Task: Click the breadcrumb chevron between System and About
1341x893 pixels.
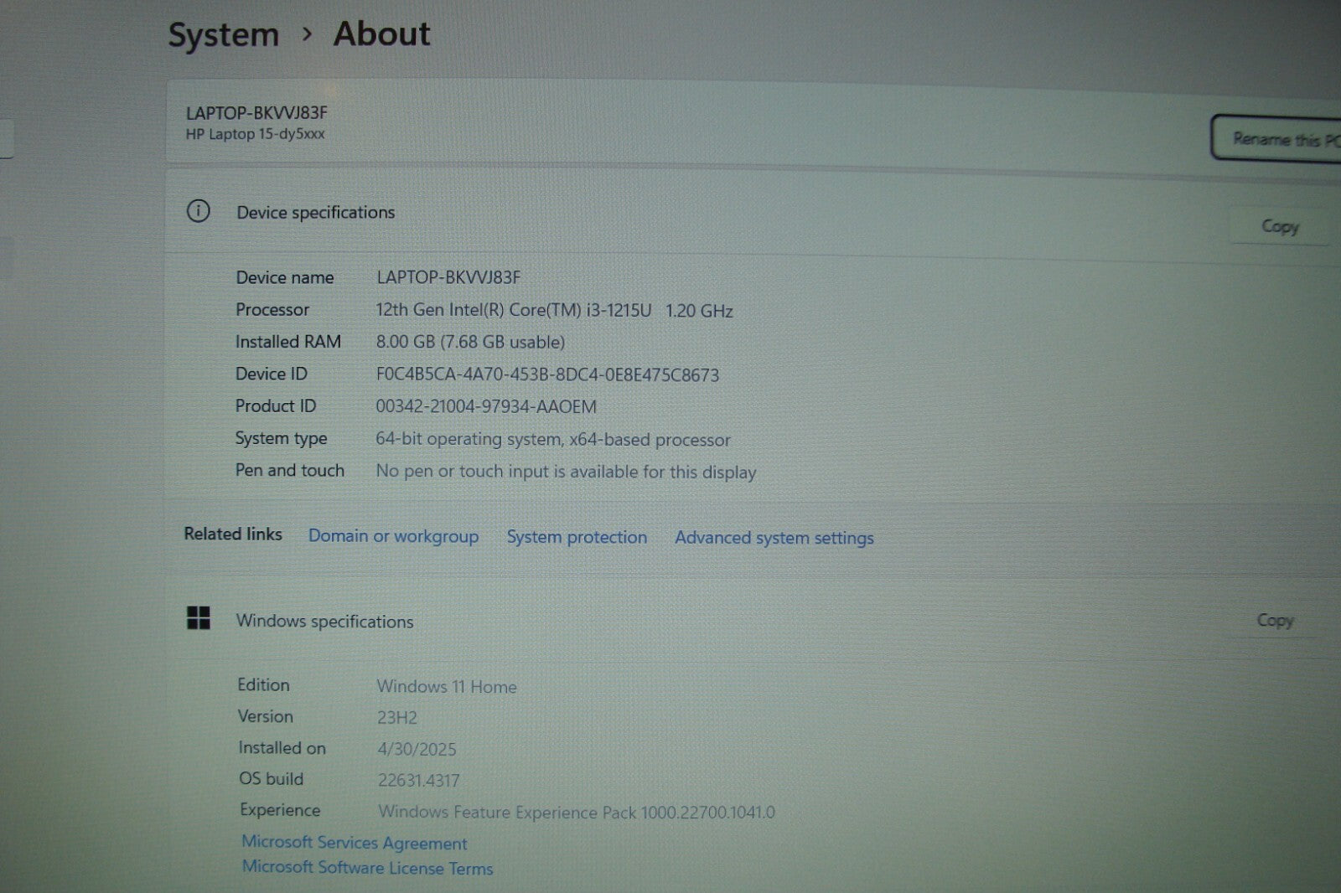Action: [x=307, y=34]
